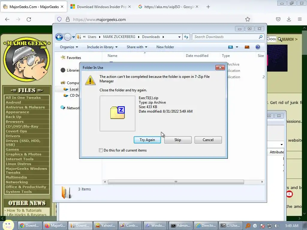Screen dimensions: 307x230
Task: Switch to Administrator command prompt taskbar button
Action: coord(181,226)
